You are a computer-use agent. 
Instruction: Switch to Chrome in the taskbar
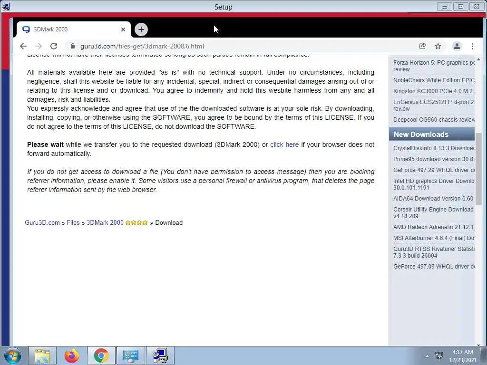coord(101,355)
